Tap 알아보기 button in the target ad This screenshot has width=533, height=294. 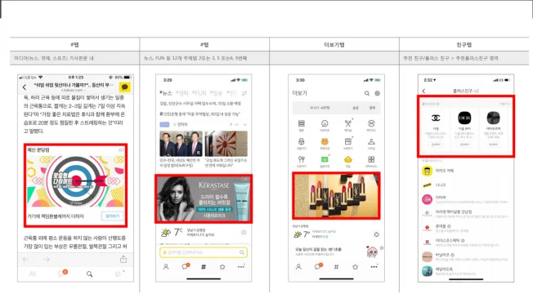(113, 216)
